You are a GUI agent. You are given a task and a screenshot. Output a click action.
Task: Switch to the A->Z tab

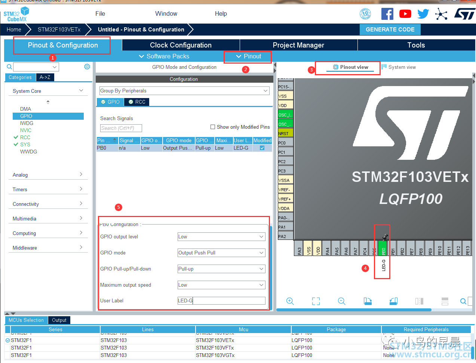tap(45, 77)
